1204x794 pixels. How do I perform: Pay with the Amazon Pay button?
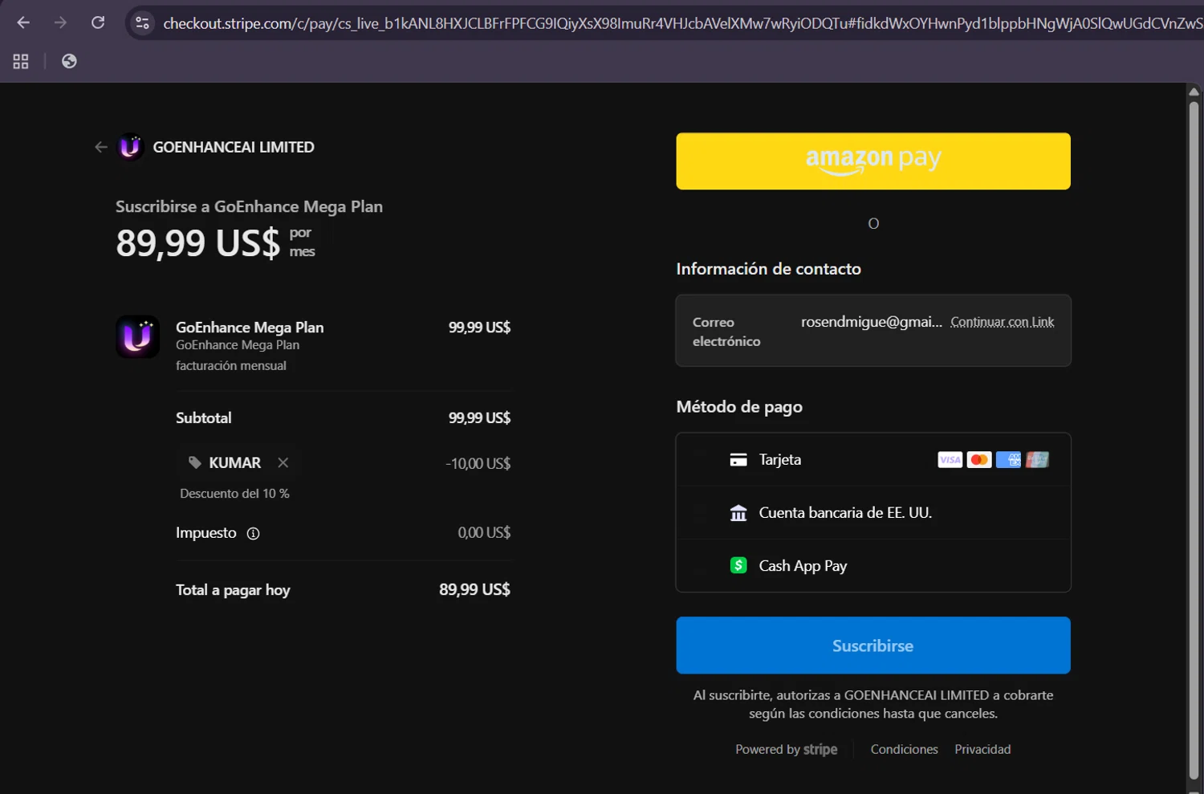[873, 161]
